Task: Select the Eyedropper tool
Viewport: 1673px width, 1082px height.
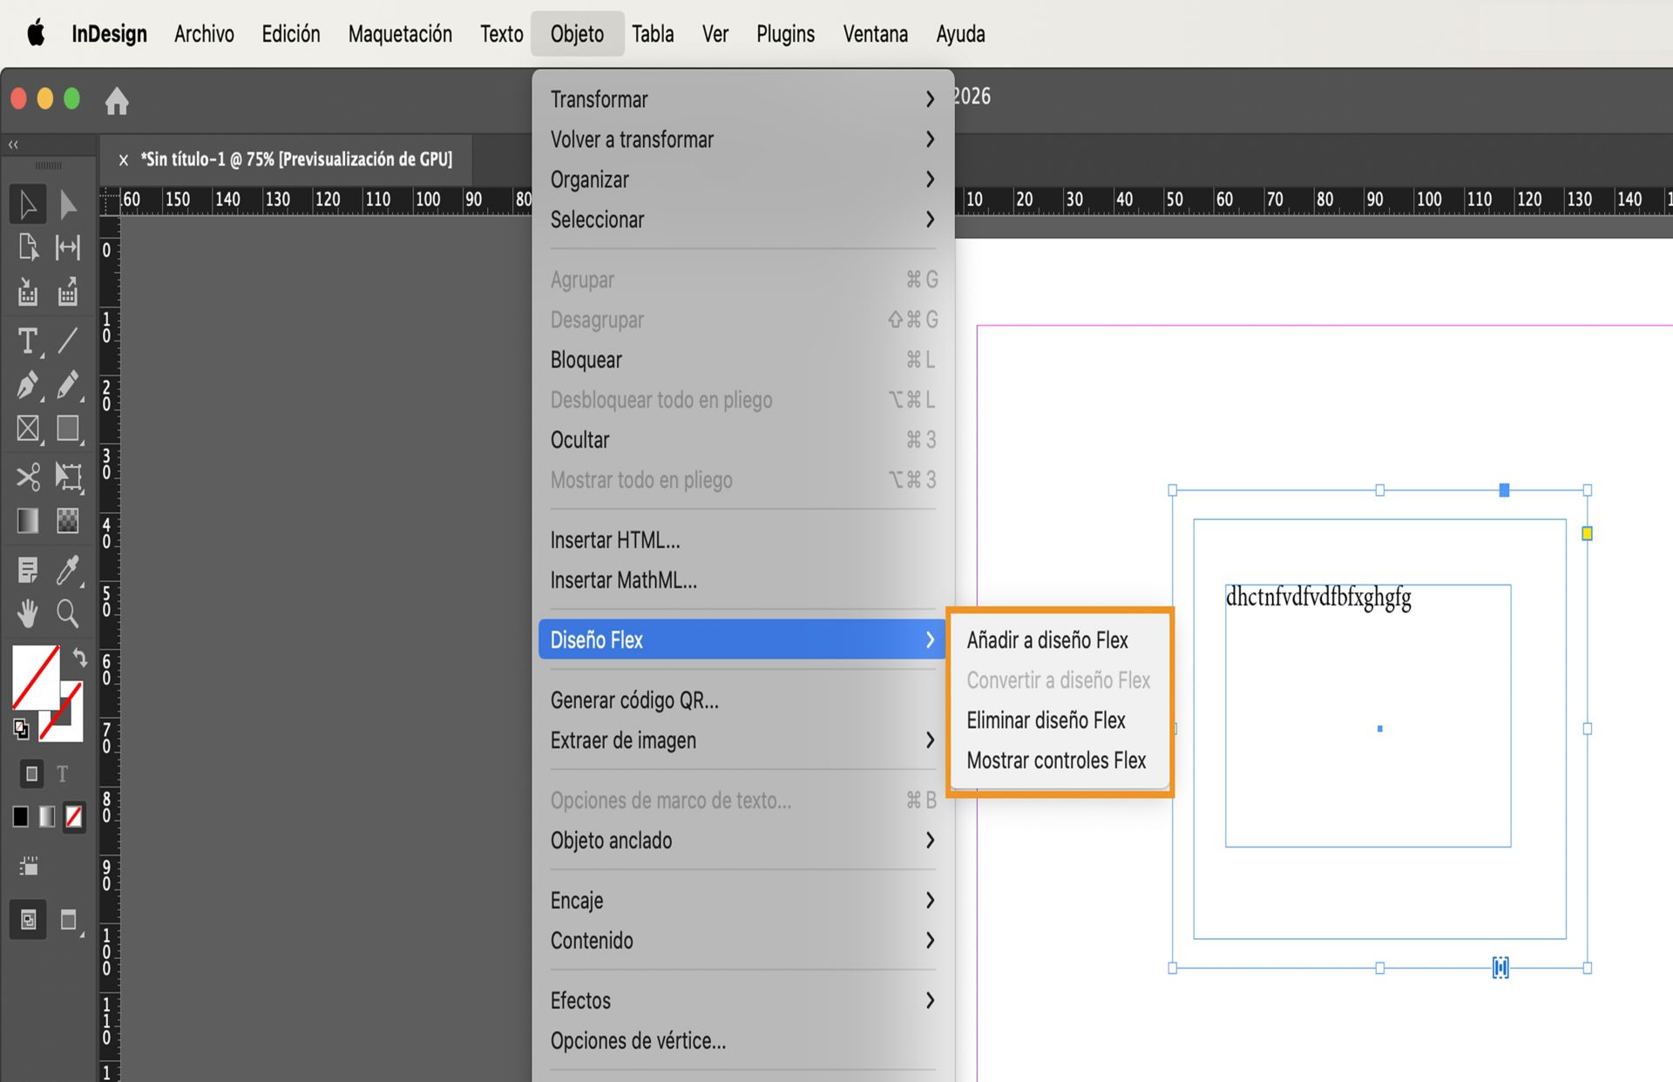Action: [x=68, y=571]
